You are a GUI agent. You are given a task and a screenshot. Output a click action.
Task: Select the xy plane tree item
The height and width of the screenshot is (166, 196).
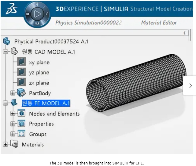39,63
